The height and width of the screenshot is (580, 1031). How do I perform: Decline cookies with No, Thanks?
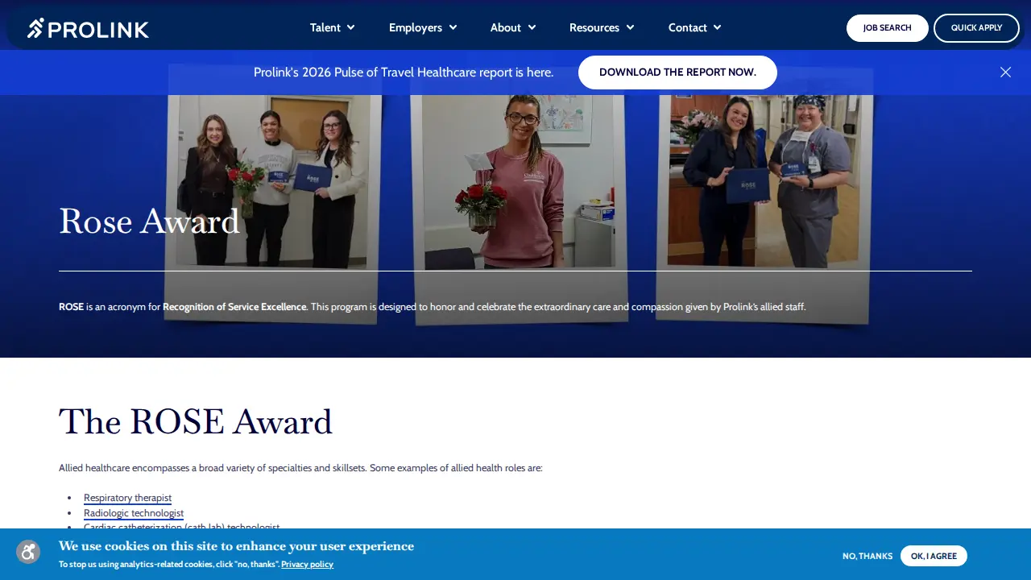[x=867, y=556]
